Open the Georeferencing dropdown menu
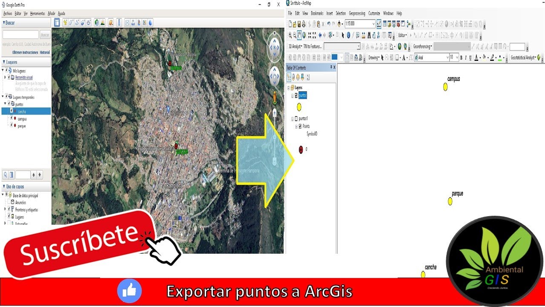 point(423,46)
